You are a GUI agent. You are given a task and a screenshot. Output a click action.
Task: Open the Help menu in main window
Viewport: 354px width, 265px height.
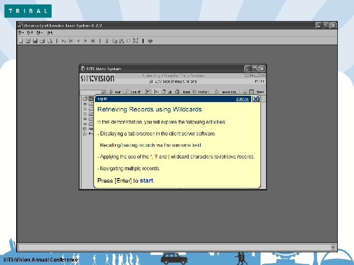click(x=50, y=33)
